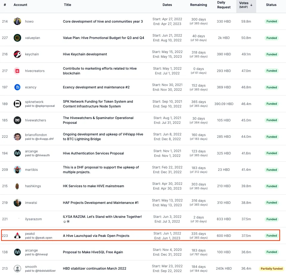Click proposal number '185'
The height and width of the screenshot is (275, 286).
(x=5, y=120)
